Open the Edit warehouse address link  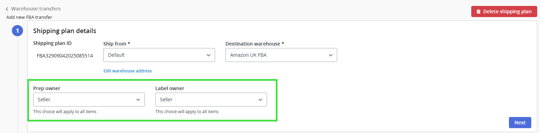pos(128,71)
